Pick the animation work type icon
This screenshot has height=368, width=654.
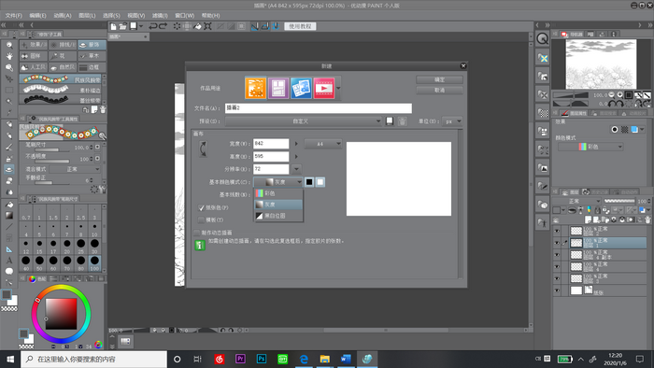tap(324, 88)
